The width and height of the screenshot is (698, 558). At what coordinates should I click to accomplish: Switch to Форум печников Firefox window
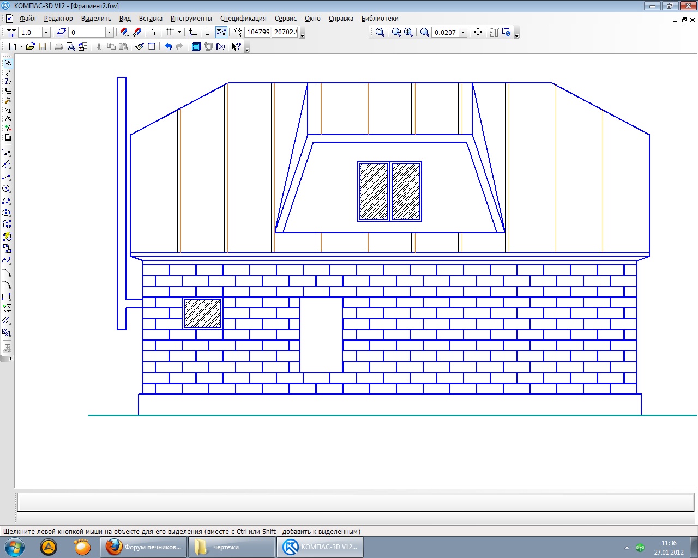coord(144,547)
